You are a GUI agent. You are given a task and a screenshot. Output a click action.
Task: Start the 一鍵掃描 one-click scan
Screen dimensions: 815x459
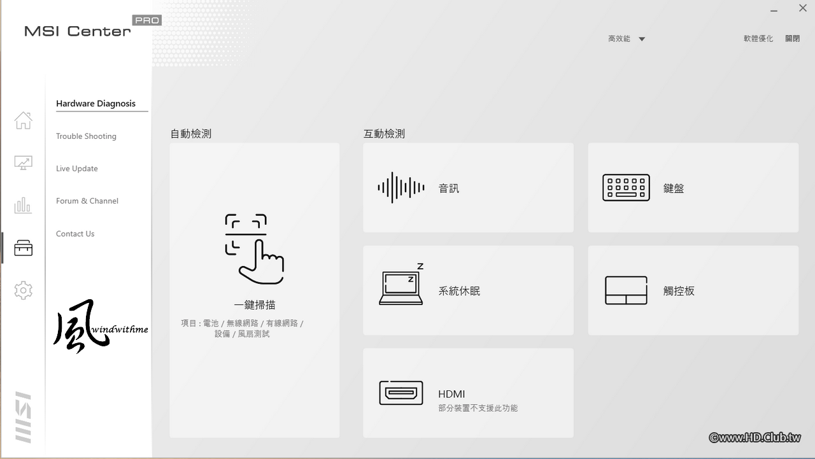255,290
